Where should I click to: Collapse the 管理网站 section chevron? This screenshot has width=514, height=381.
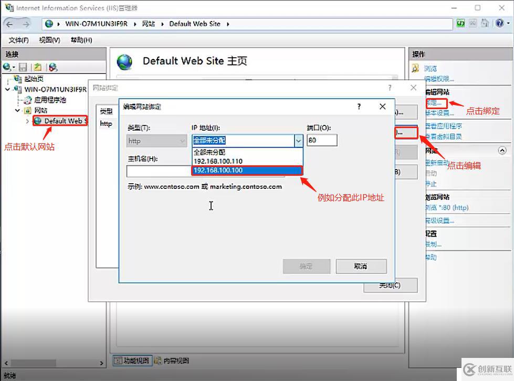tap(502, 151)
